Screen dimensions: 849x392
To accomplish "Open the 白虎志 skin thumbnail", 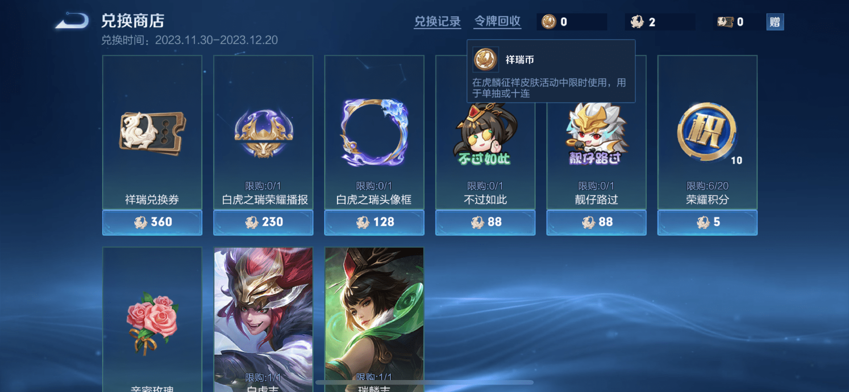I will tap(263, 320).
